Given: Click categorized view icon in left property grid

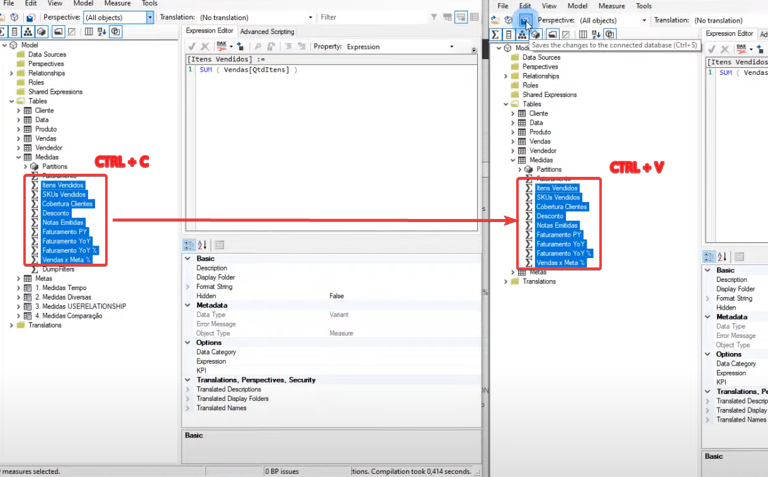Looking at the screenshot, I should pos(189,245).
